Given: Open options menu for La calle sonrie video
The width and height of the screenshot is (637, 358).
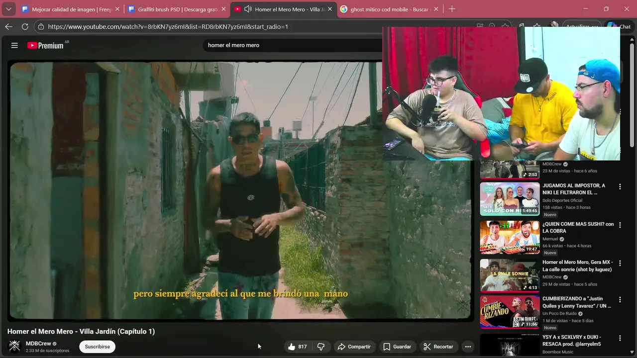Looking at the screenshot, I should (x=620, y=263).
